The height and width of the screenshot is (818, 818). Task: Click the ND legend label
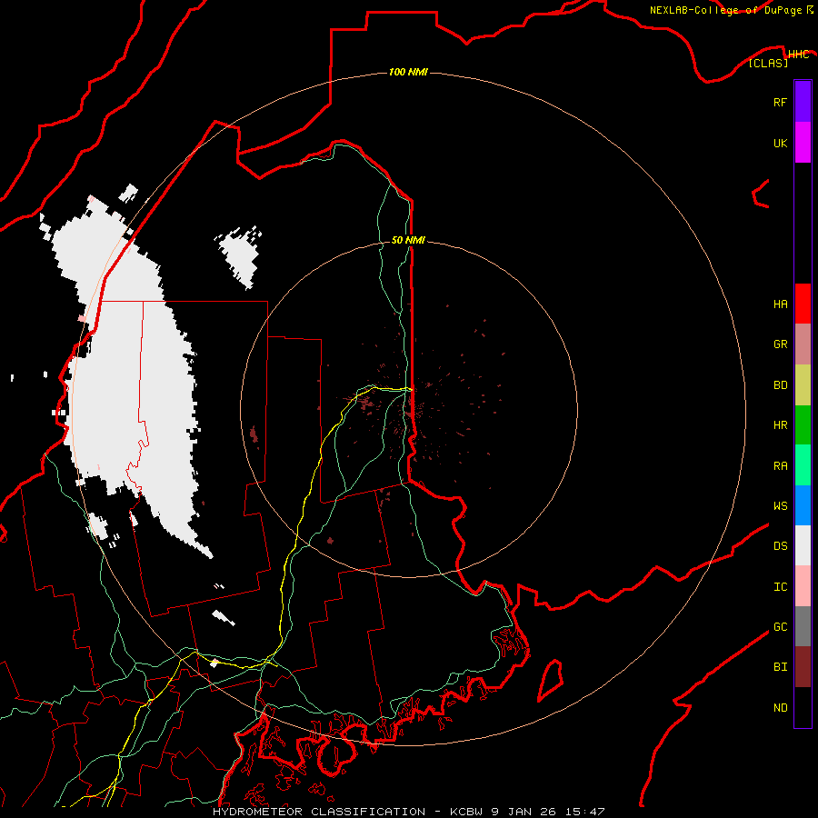[780, 708]
